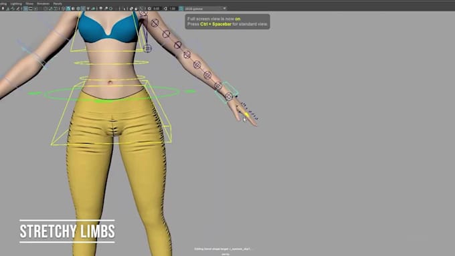Select the crosshair control hanging below the armpit
Screen dimensions: 455x256
click(147, 48)
